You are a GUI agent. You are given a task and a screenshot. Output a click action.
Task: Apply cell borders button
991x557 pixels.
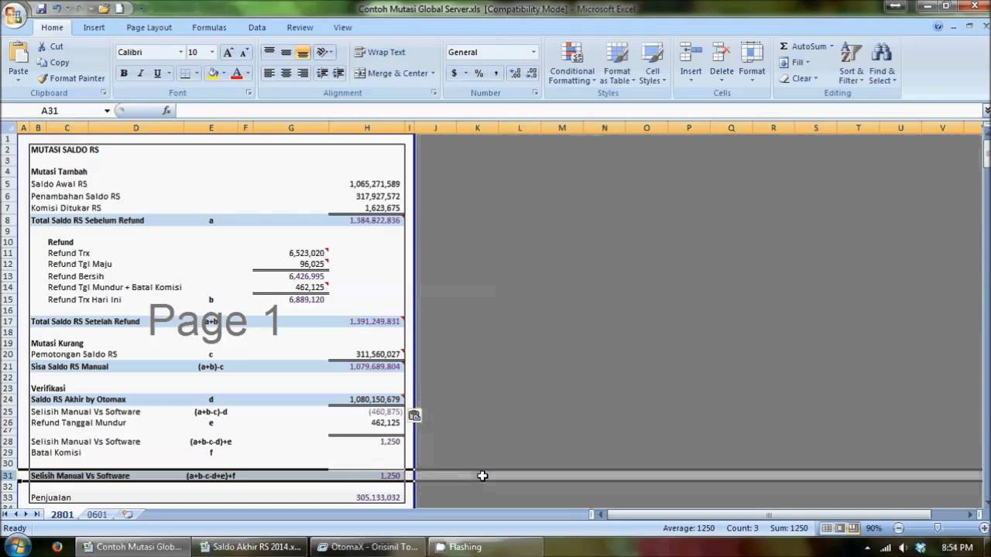click(185, 73)
